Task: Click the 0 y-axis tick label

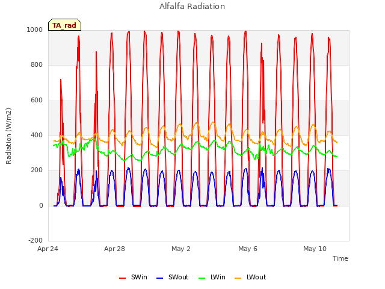Action: click(41, 206)
